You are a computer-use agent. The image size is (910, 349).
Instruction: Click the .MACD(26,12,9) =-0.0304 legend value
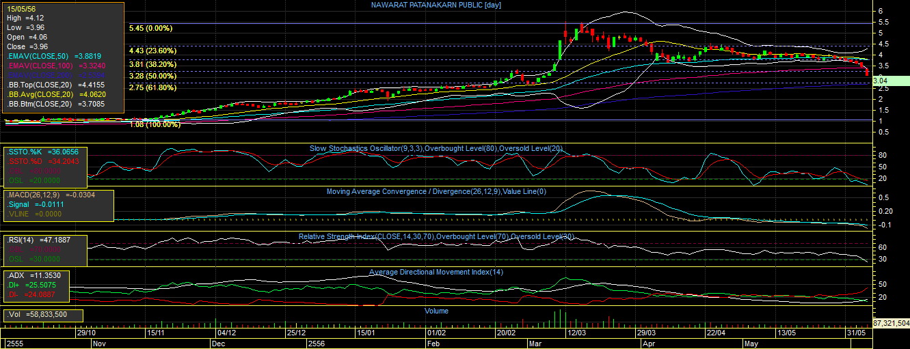tap(51, 195)
